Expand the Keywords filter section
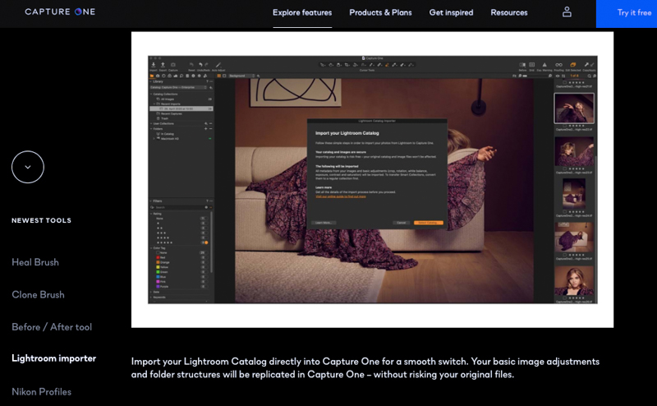Image resolution: width=657 pixels, height=406 pixels. coord(151,297)
